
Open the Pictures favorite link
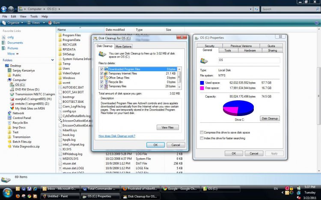tap(13, 48)
